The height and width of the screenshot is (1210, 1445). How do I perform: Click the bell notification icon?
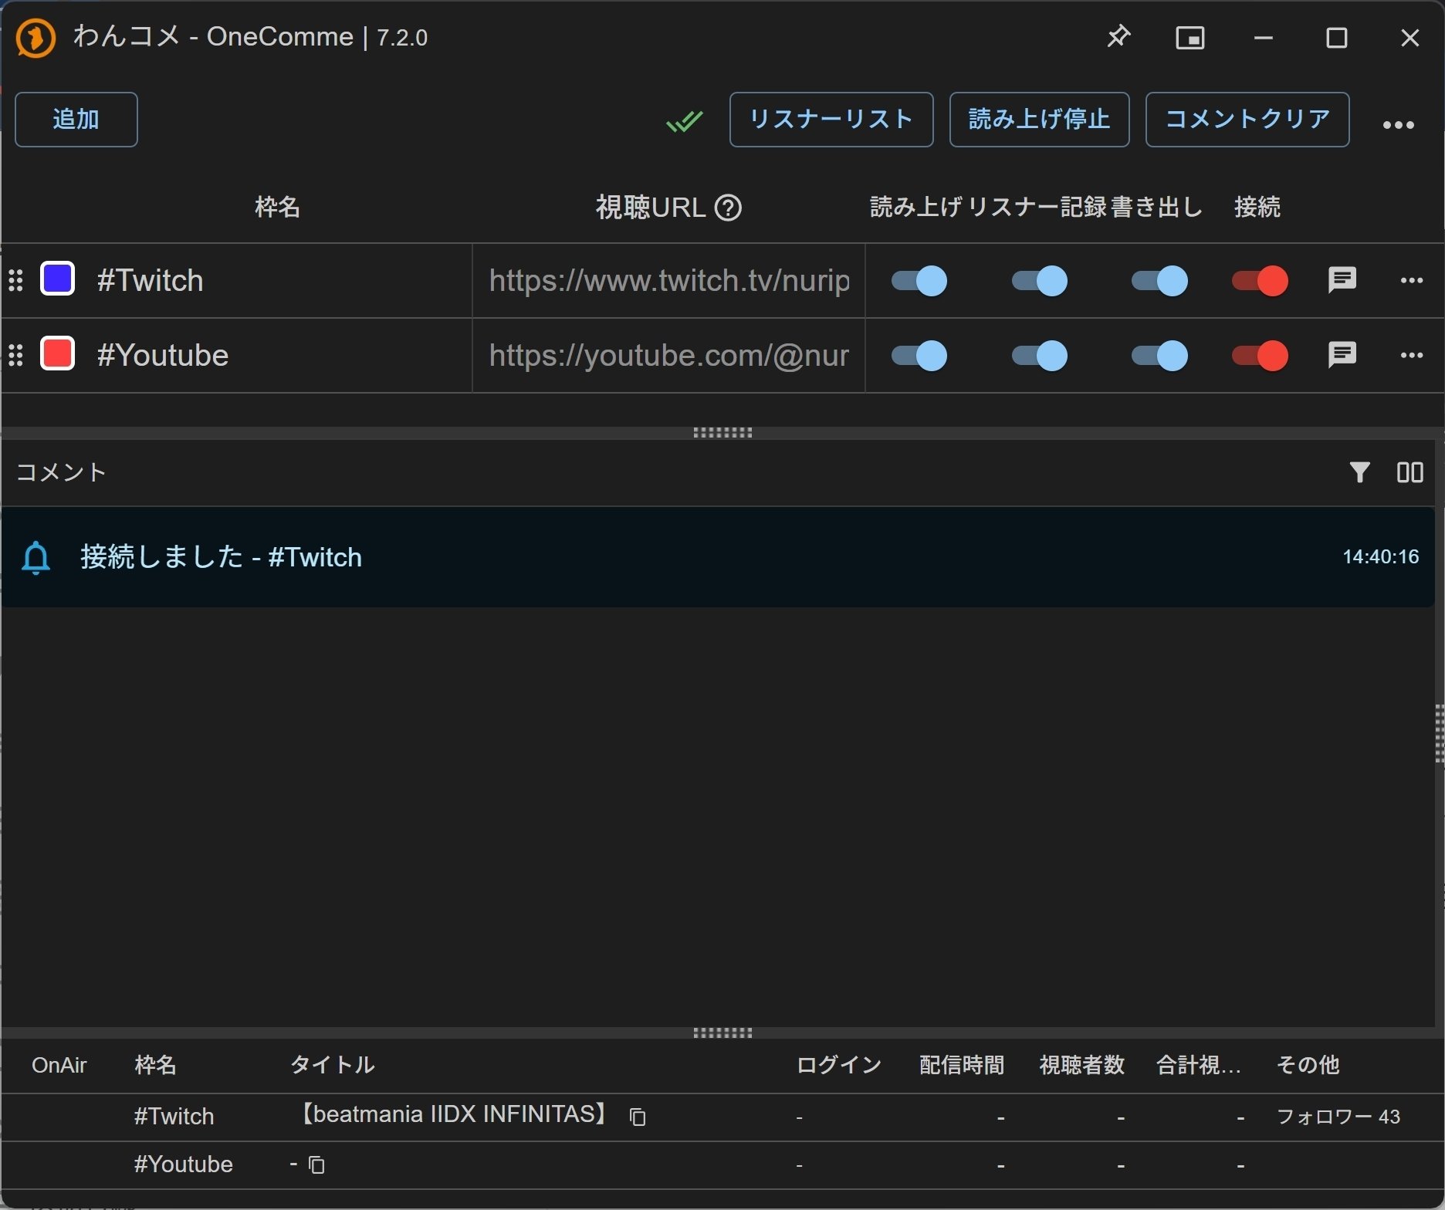36,557
